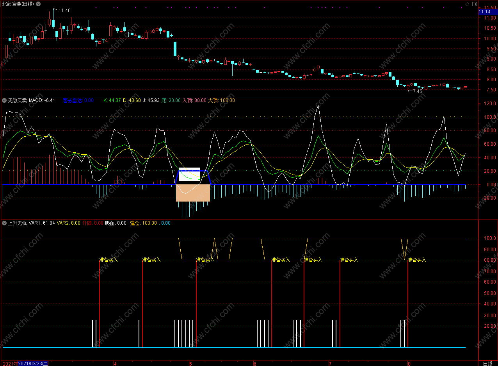This screenshot has width=498, height=366.
Task: Click the 日线 period button at bottom right
Action: (x=487, y=363)
